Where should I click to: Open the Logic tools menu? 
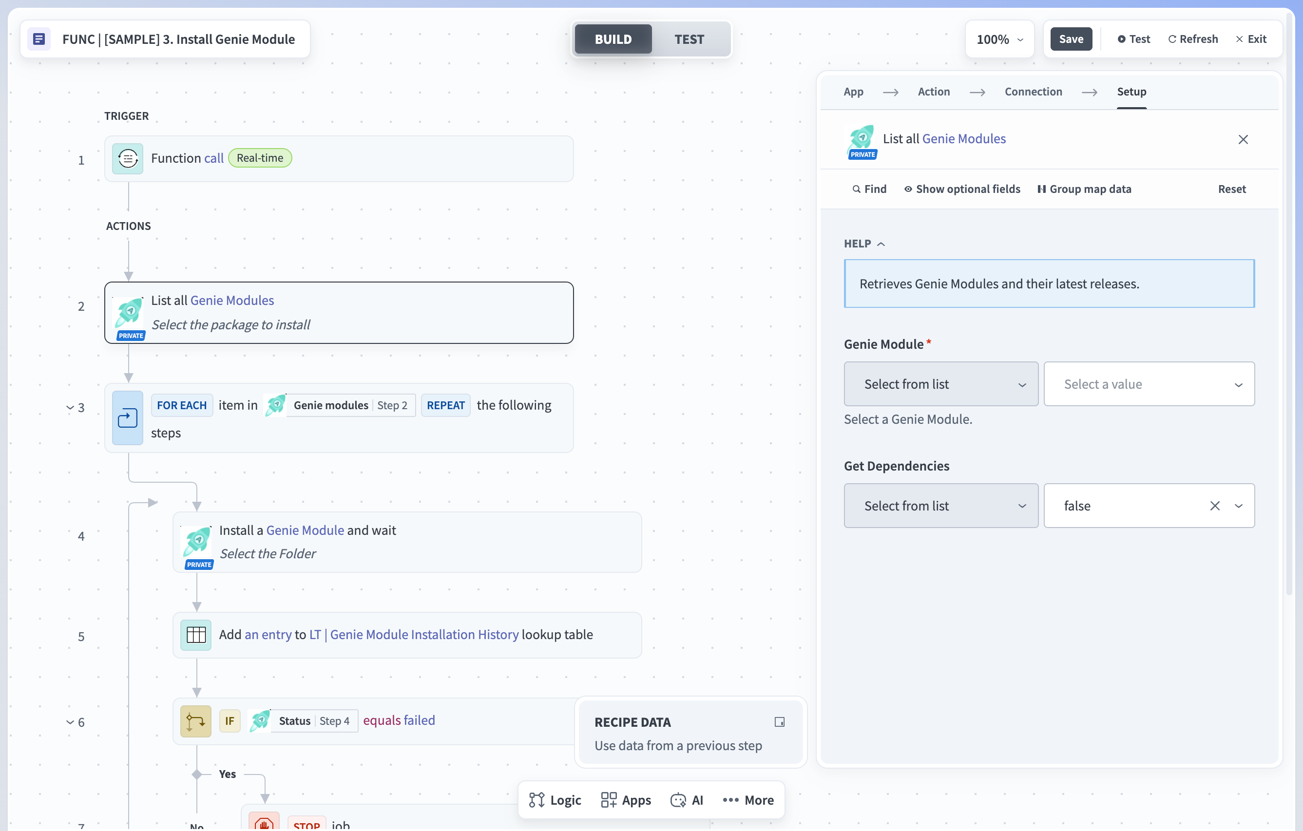coord(555,800)
